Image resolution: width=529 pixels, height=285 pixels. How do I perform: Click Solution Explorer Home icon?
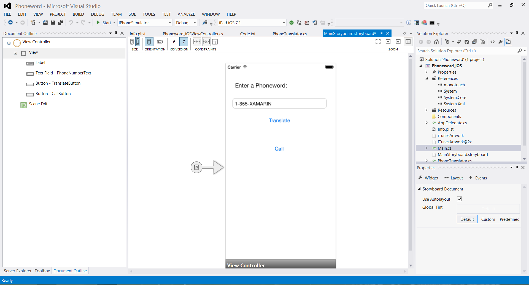coord(436,42)
